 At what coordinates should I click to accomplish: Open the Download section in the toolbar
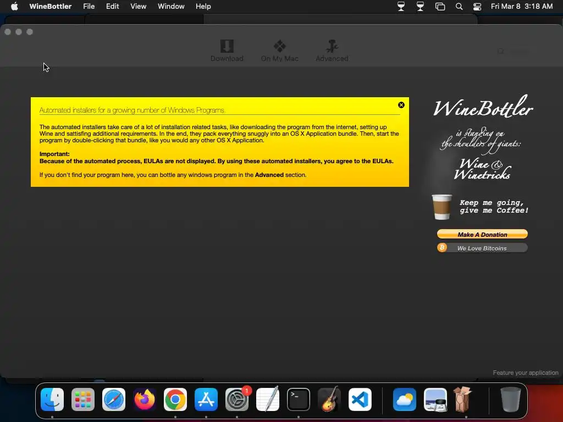[227, 51]
